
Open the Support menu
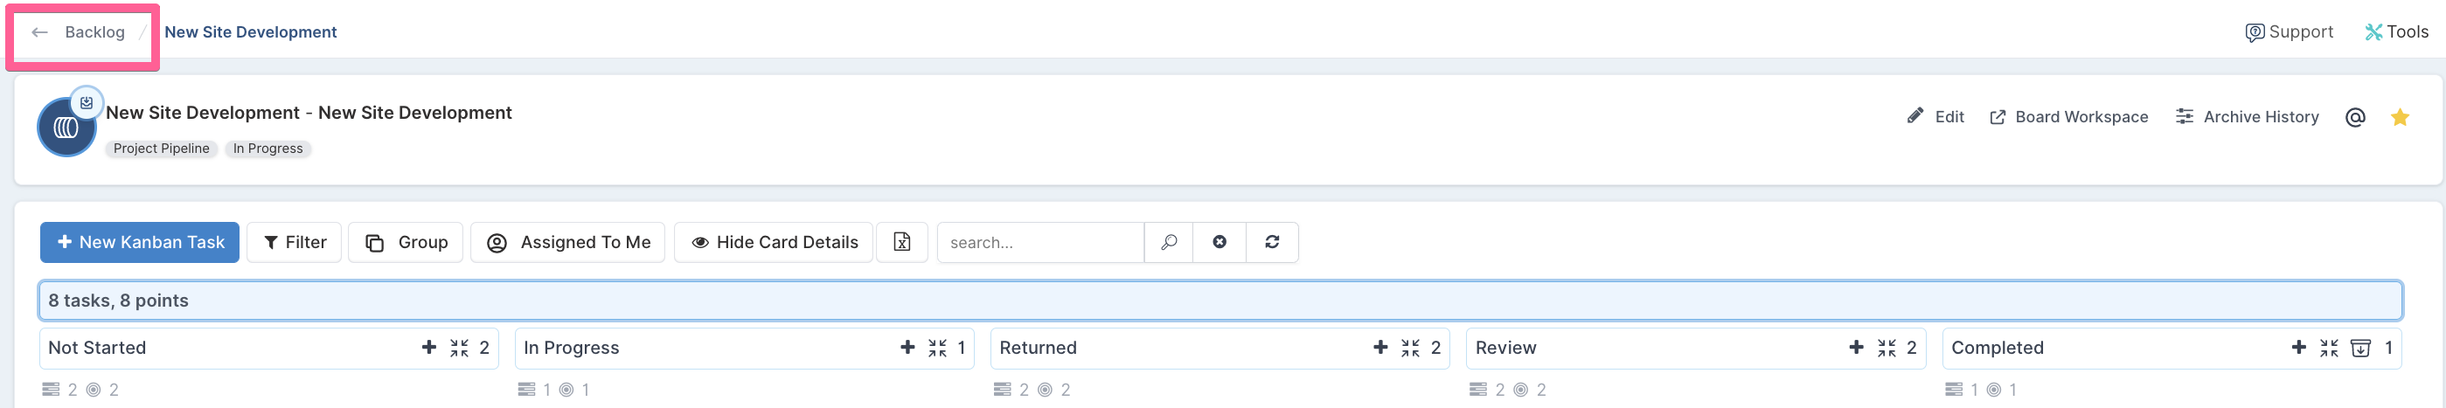(x=2289, y=32)
